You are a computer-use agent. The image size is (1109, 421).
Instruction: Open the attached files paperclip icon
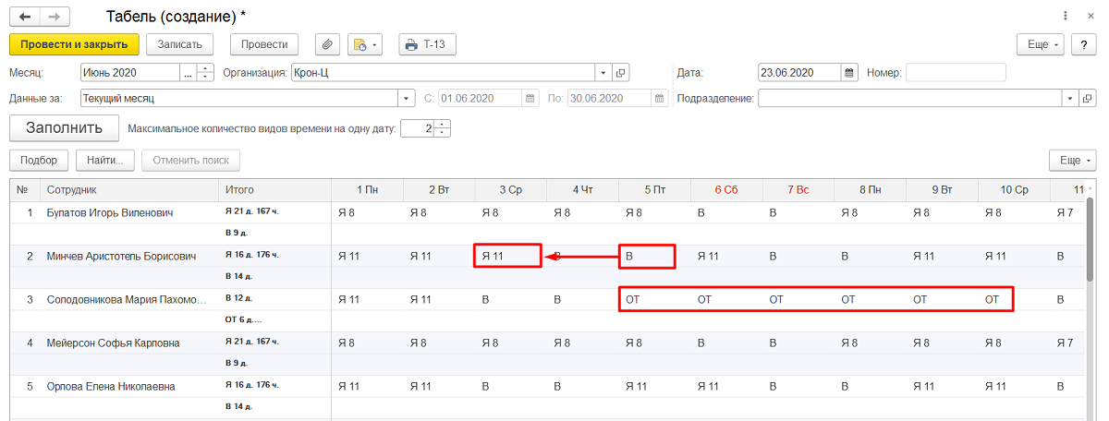(x=327, y=44)
